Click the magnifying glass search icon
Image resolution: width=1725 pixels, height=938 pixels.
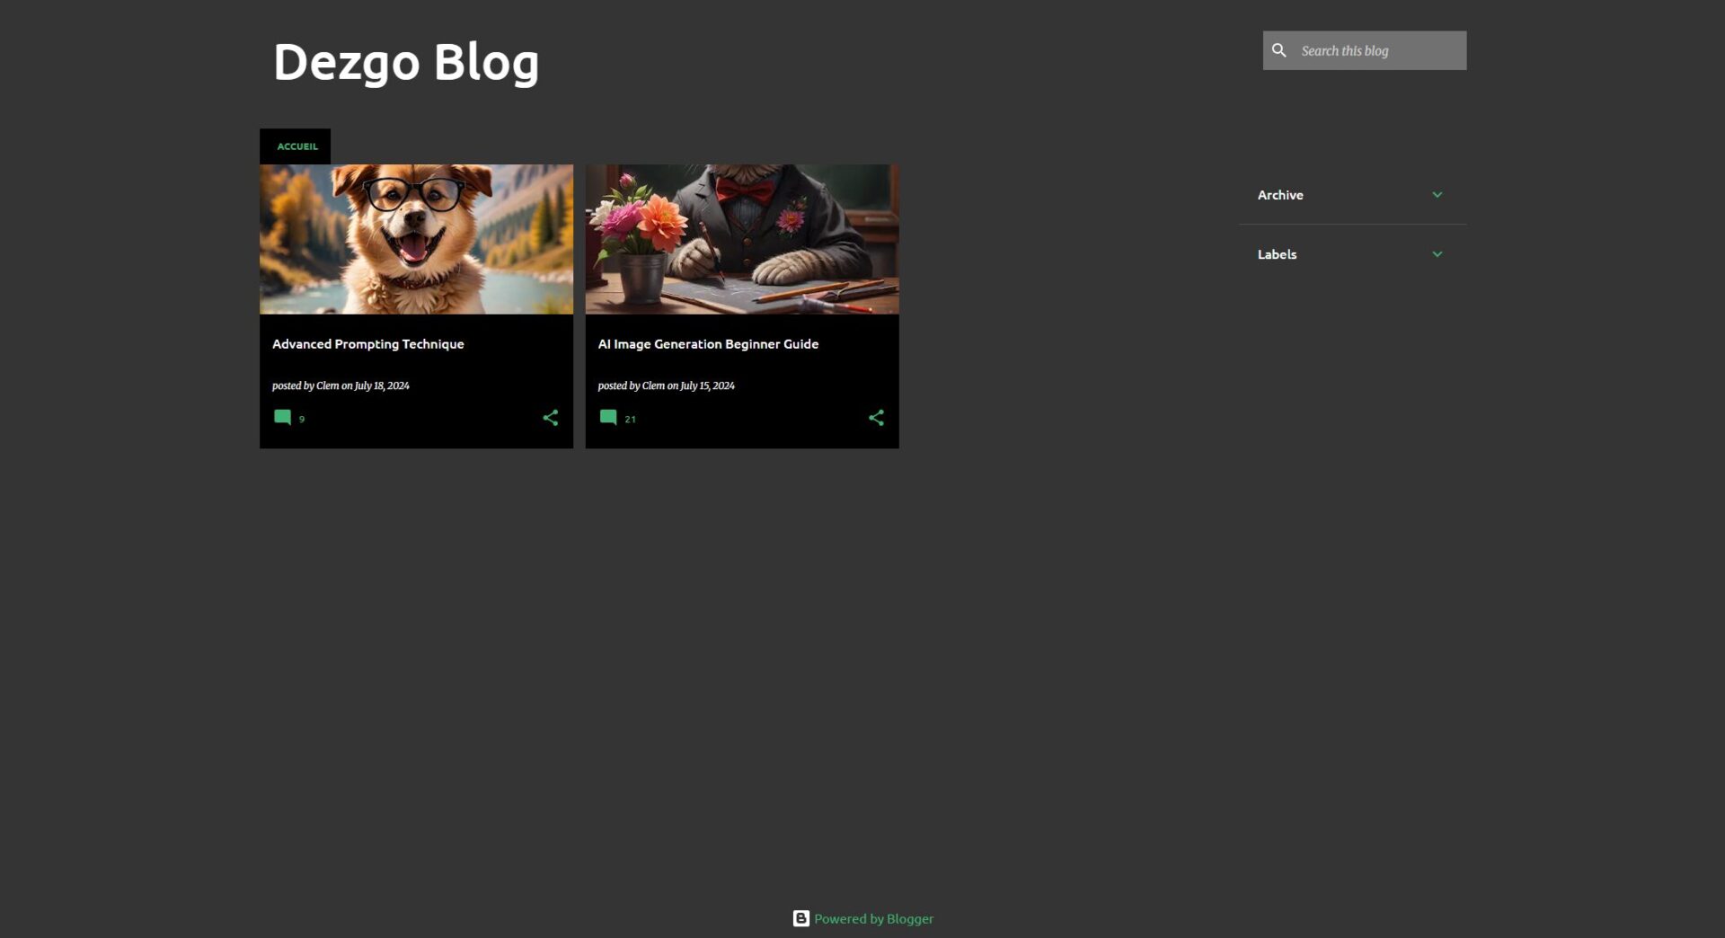point(1278,50)
